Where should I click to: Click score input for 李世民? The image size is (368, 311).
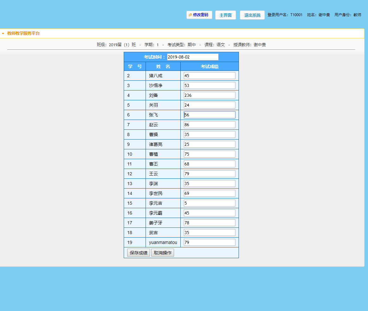tap(209, 193)
